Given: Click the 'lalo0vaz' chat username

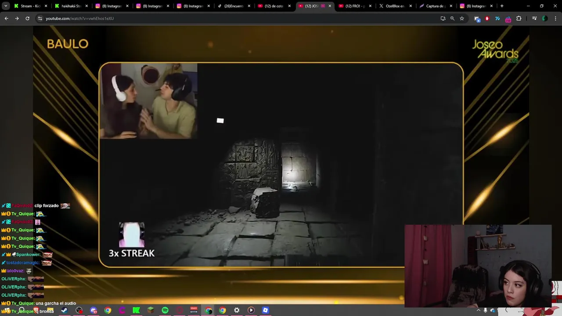Looking at the screenshot, I should click(x=16, y=271).
